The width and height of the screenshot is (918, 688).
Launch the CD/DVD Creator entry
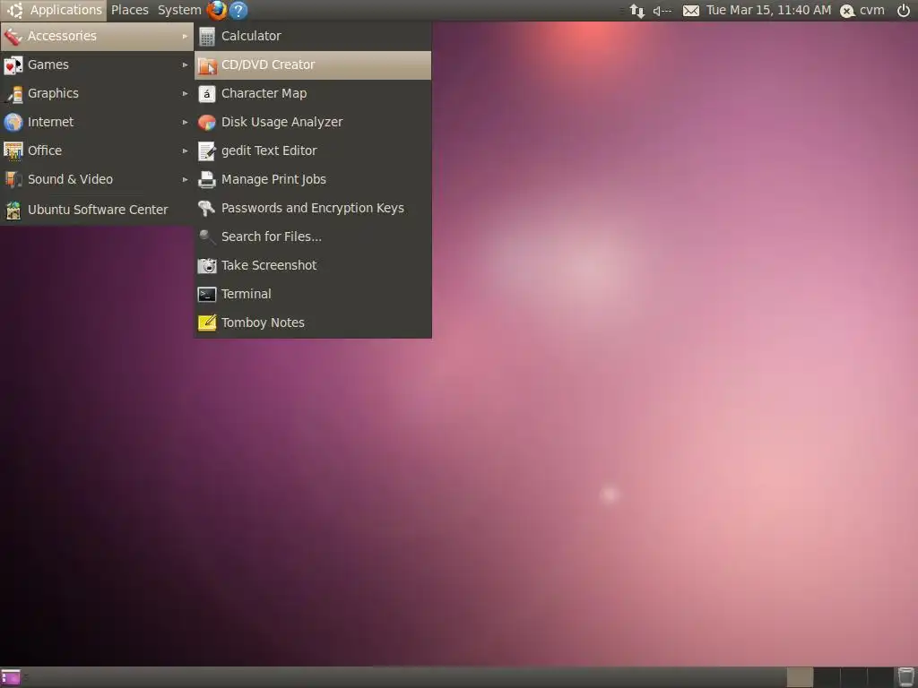(x=313, y=64)
